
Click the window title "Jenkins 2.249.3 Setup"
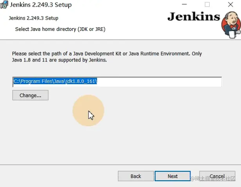click(x=41, y=5)
